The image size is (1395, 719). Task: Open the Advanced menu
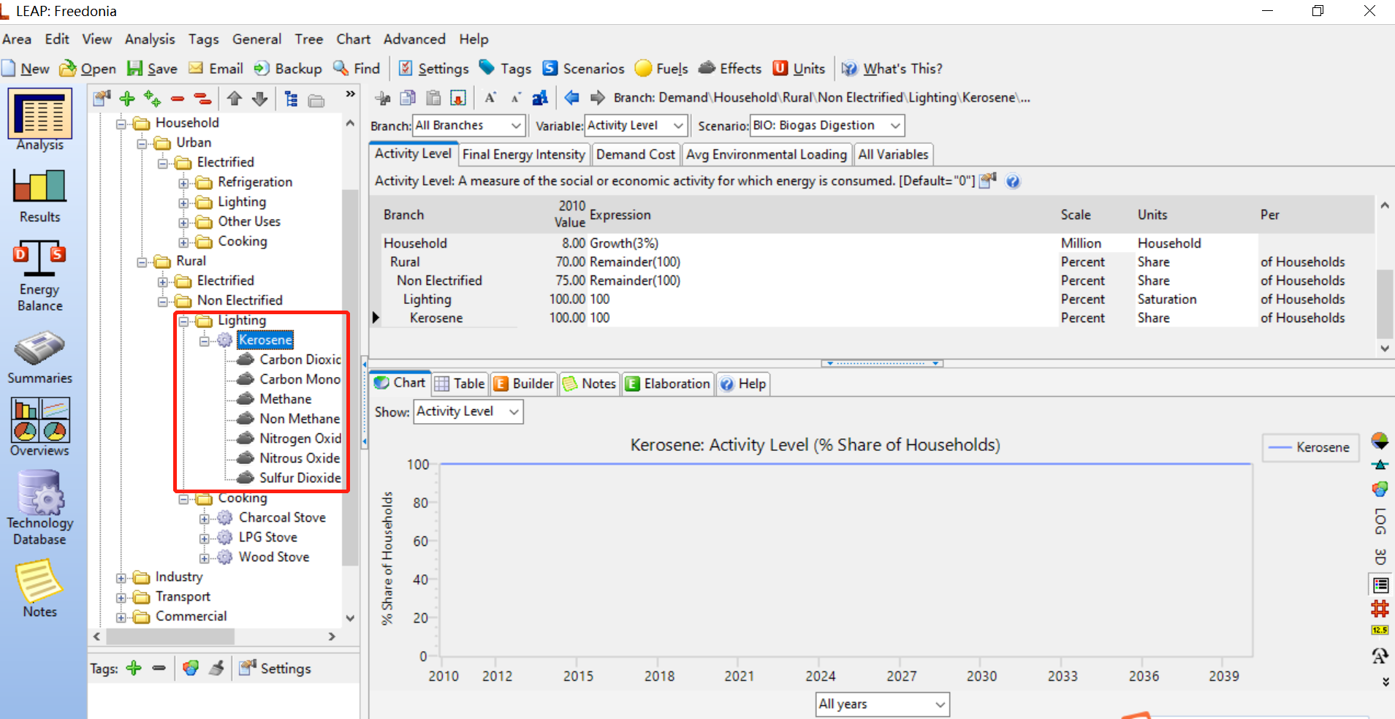(x=414, y=39)
